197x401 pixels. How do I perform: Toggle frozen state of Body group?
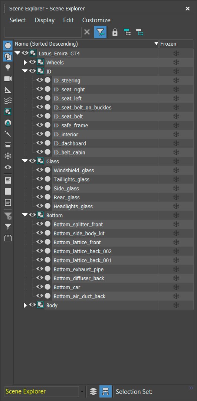(x=176, y=305)
